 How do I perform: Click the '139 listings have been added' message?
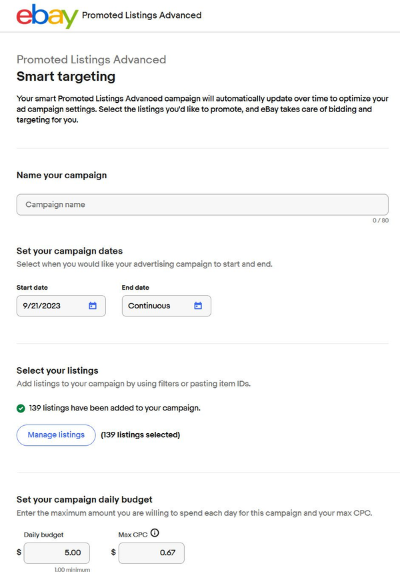coord(113,408)
